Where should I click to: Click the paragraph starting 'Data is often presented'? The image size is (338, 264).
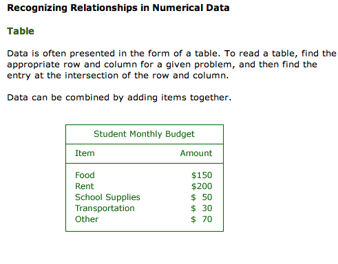171,65
